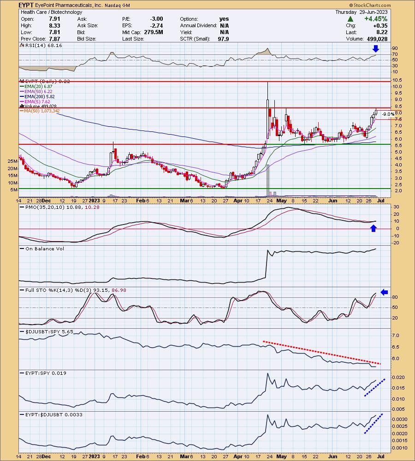
Task: Select the High value 8.33
Action: [x=54, y=25]
